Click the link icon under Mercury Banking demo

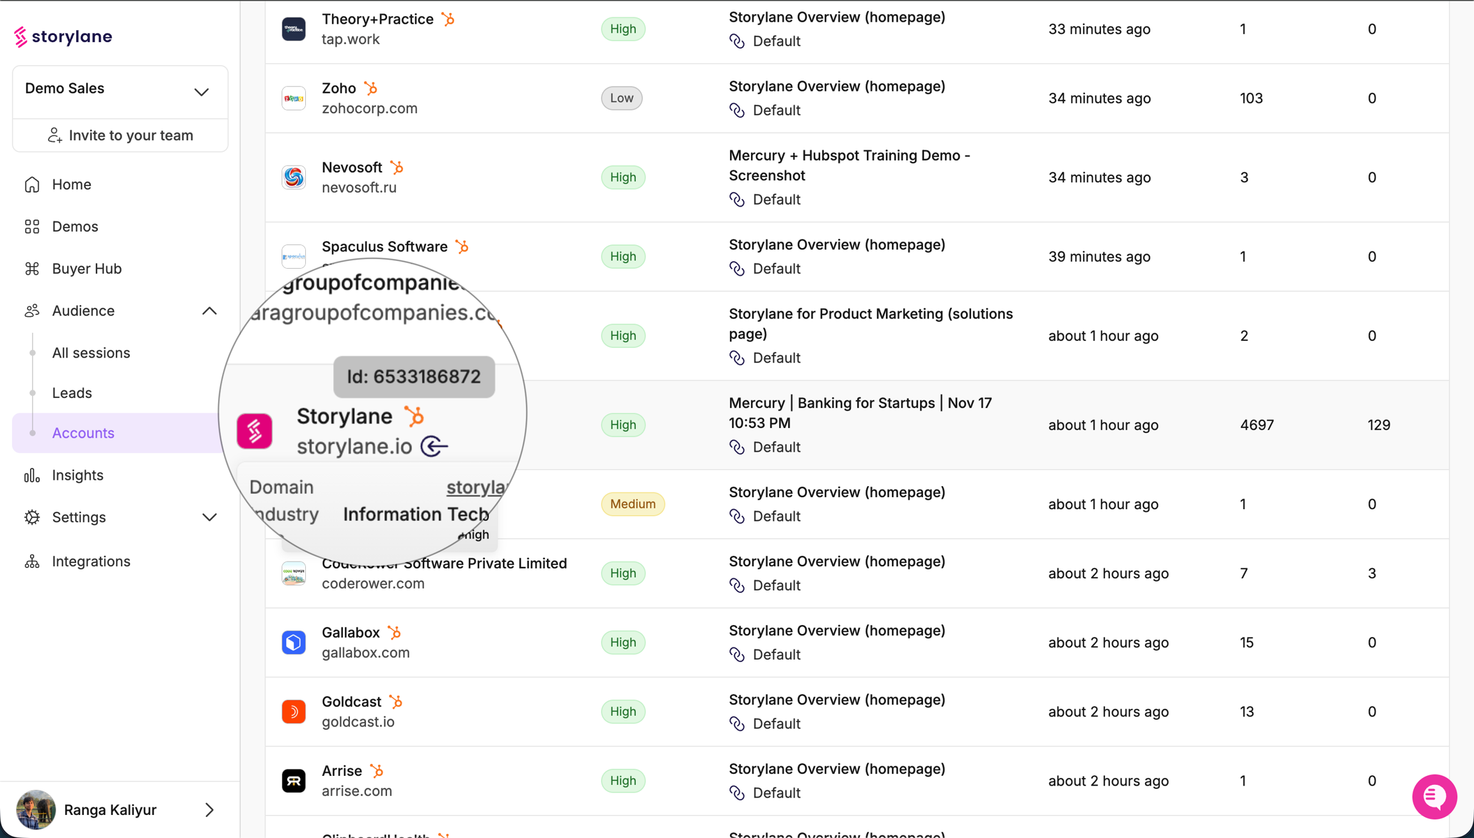click(737, 447)
